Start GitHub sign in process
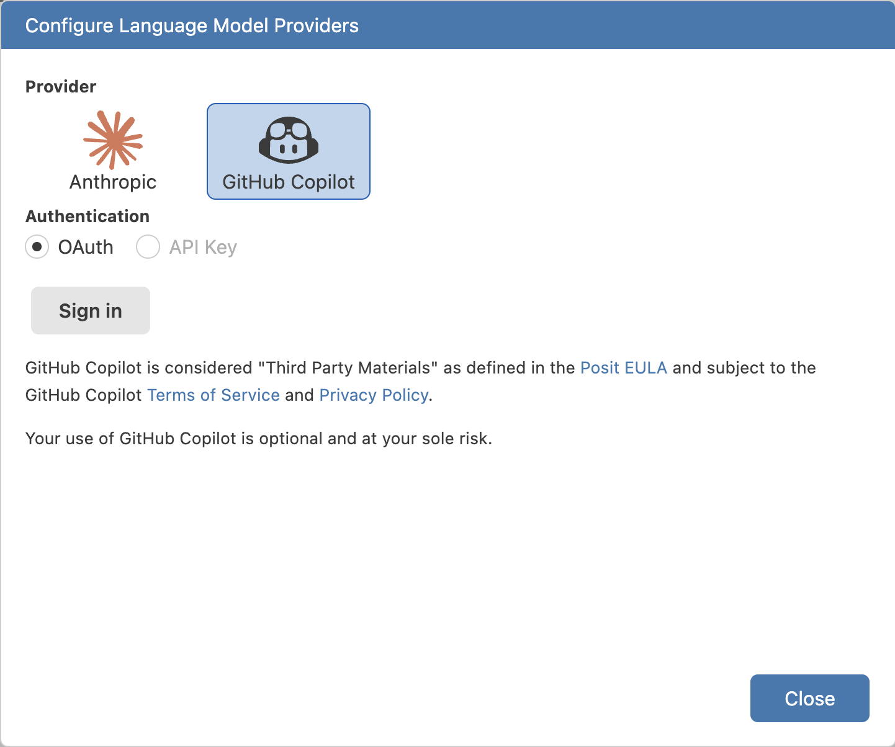Image resolution: width=895 pixels, height=747 pixels. tap(90, 310)
